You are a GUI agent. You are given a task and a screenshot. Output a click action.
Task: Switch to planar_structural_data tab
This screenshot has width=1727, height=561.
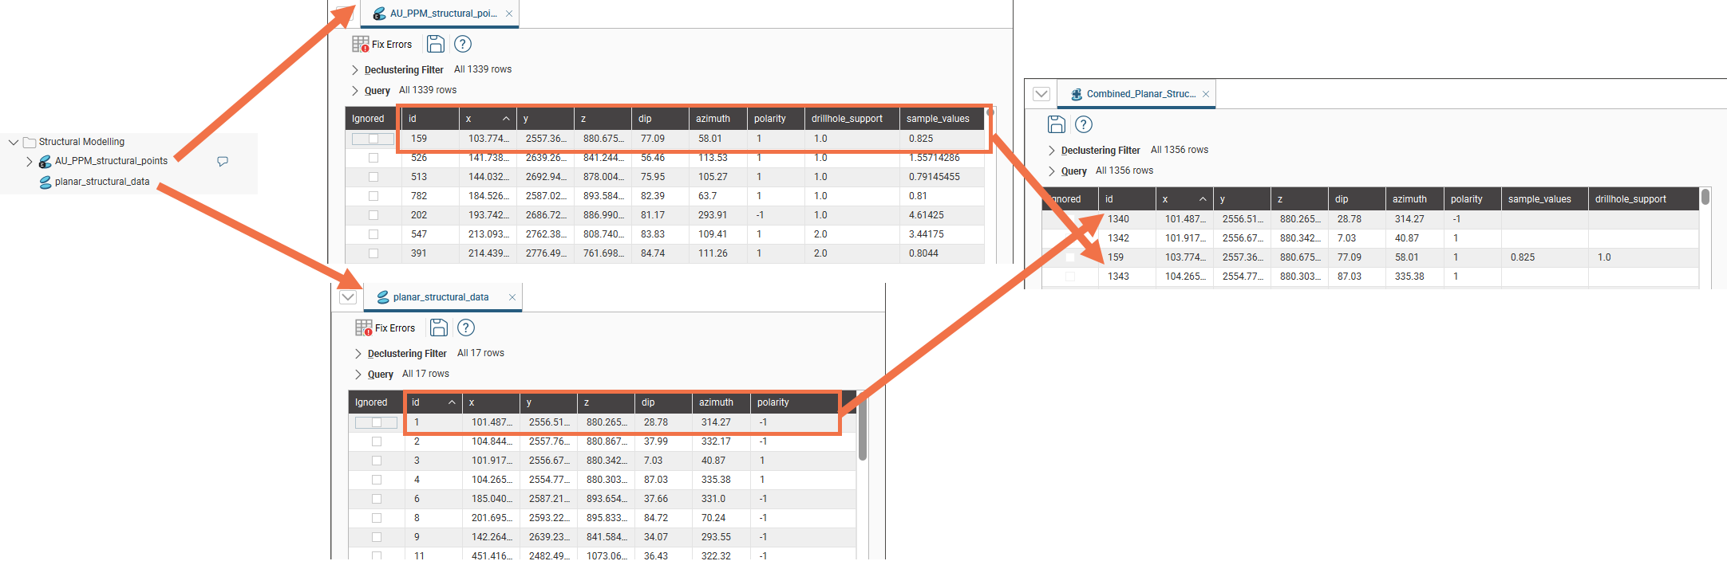click(x=440, y=297)
